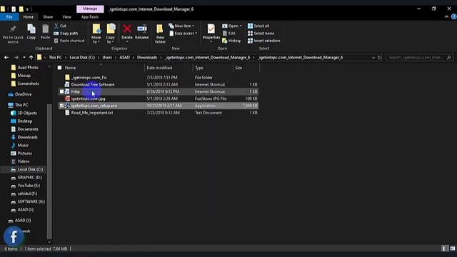Cut the selected file
The width and height of the screenshot is (457, 257).
point(60,26)
